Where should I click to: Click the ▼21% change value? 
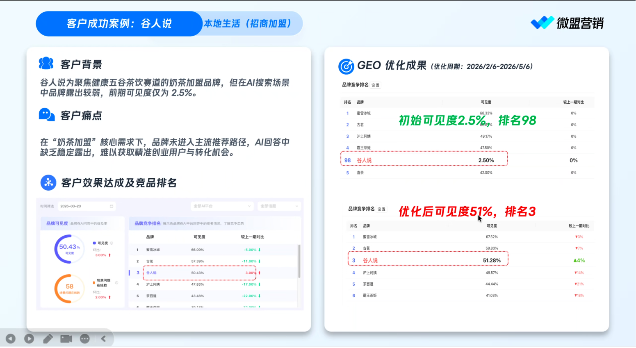pyautogui.click(x=579, y=284)
